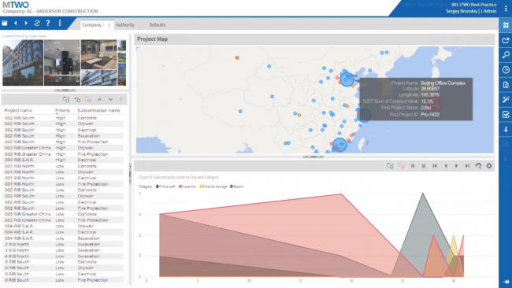Click the Critical path legend swatch

pos(158,186)
